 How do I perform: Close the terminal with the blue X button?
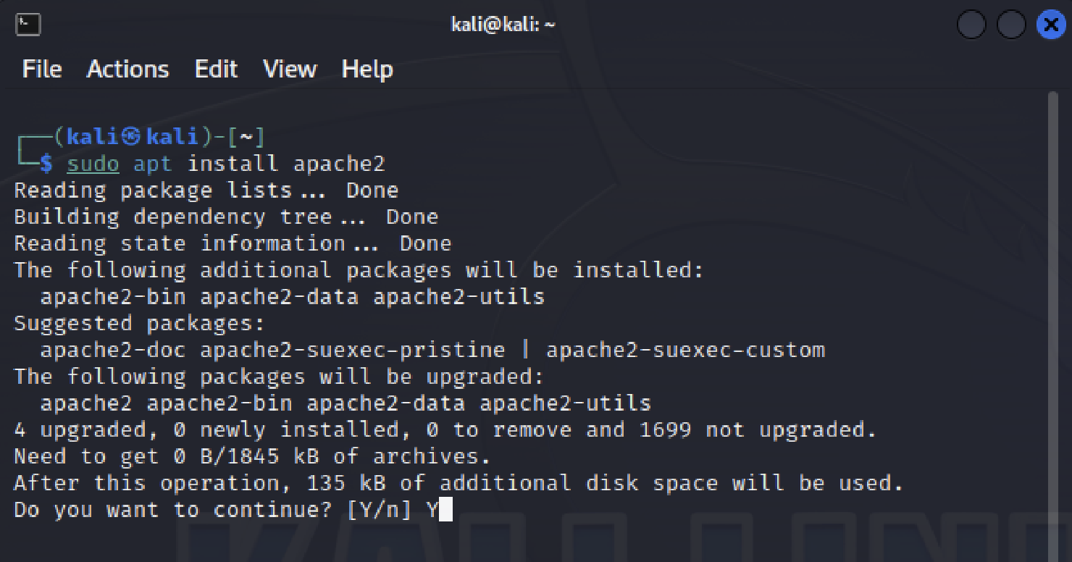1051,25
